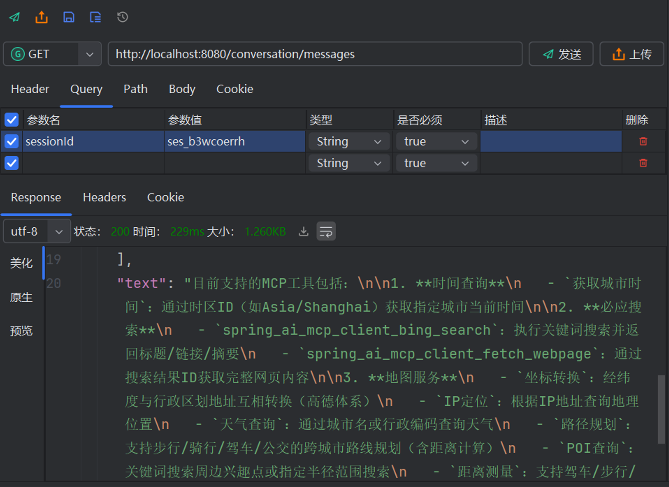Select the 预览 preview view

[21, 331]
